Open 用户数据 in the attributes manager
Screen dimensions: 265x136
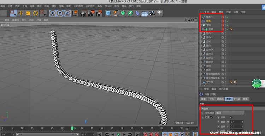223,89
